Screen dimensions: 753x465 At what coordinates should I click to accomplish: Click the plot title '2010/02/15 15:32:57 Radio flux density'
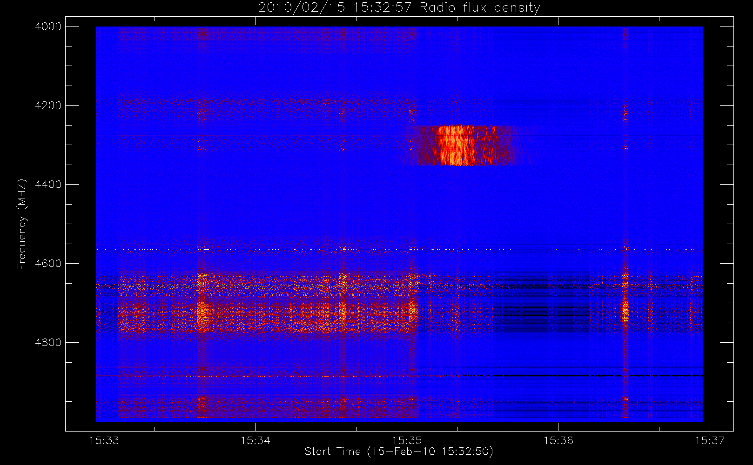(399, 8)
